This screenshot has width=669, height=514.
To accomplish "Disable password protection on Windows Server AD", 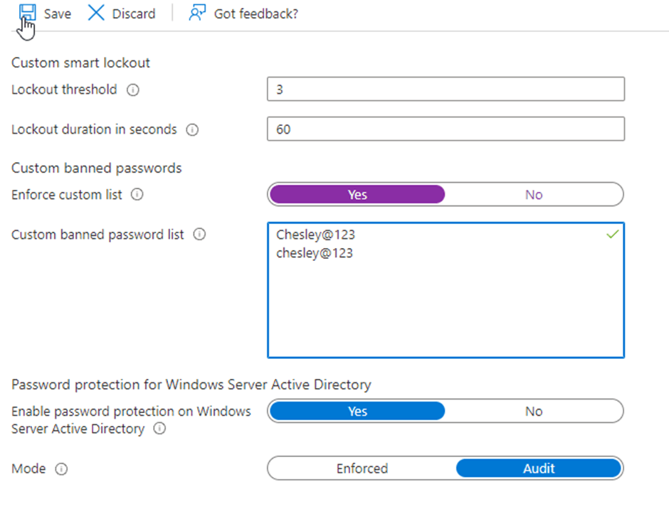I will coord(533,412).
